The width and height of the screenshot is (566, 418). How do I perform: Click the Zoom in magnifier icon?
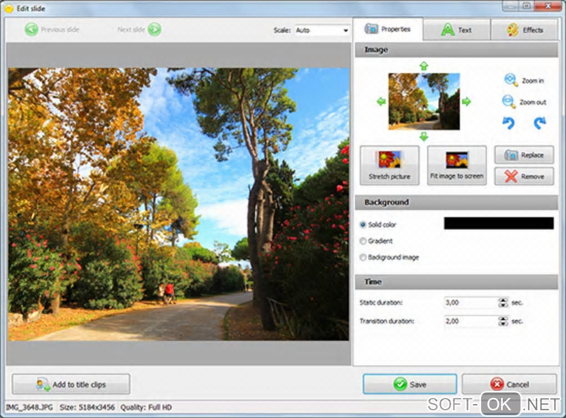511,80
